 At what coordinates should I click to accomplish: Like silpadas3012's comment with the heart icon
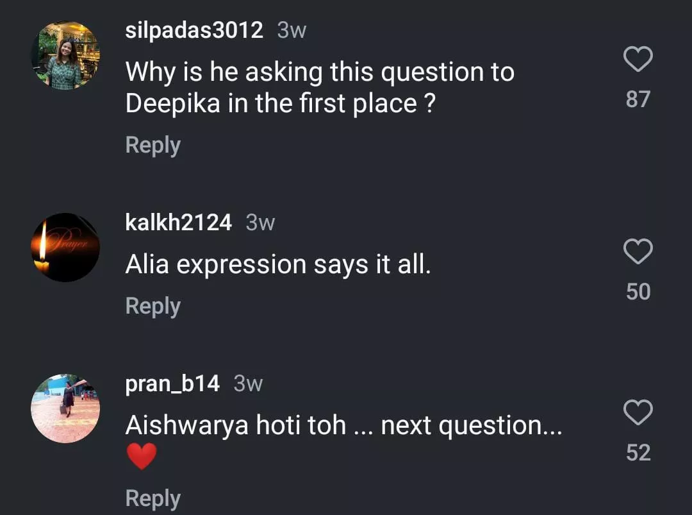click(638, 60)
